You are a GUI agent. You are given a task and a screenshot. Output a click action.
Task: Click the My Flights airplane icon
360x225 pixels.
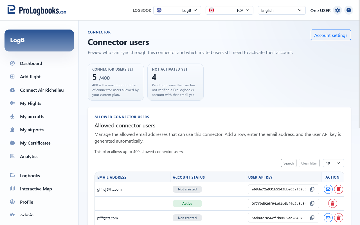12,103
